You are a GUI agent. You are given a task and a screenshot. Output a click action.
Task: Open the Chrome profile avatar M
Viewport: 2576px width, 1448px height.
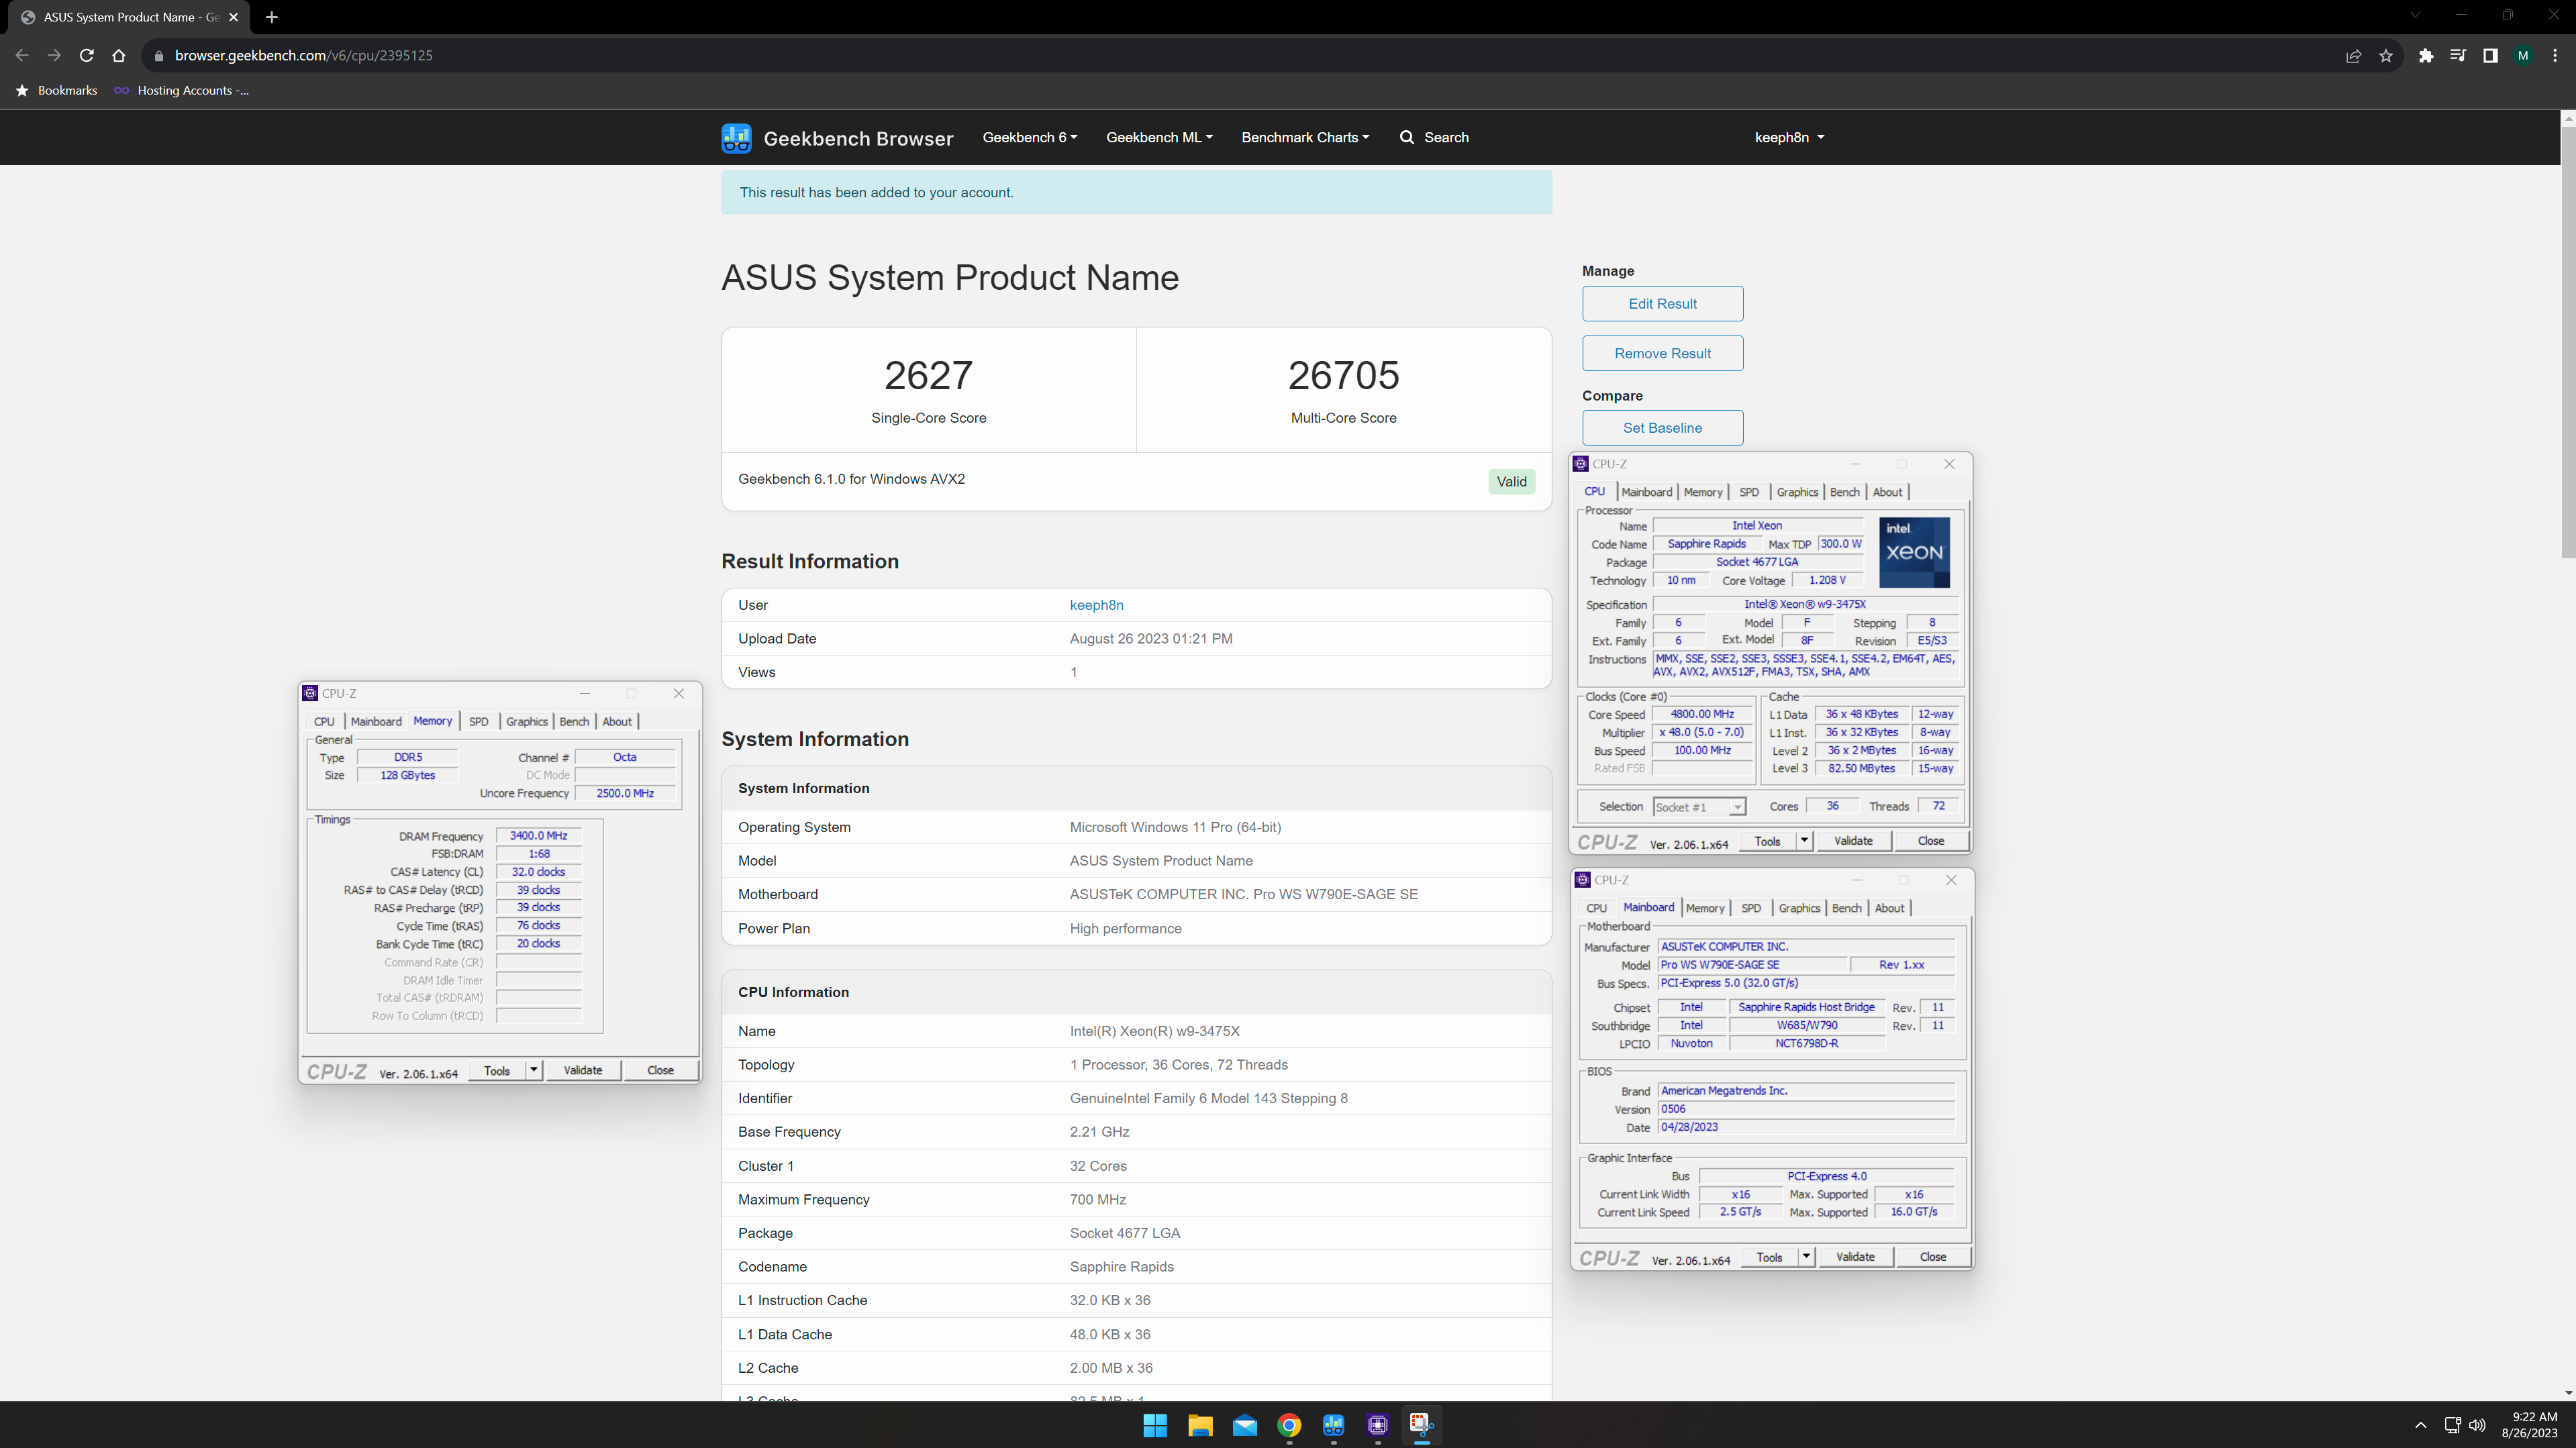[x=2523, y=55]
